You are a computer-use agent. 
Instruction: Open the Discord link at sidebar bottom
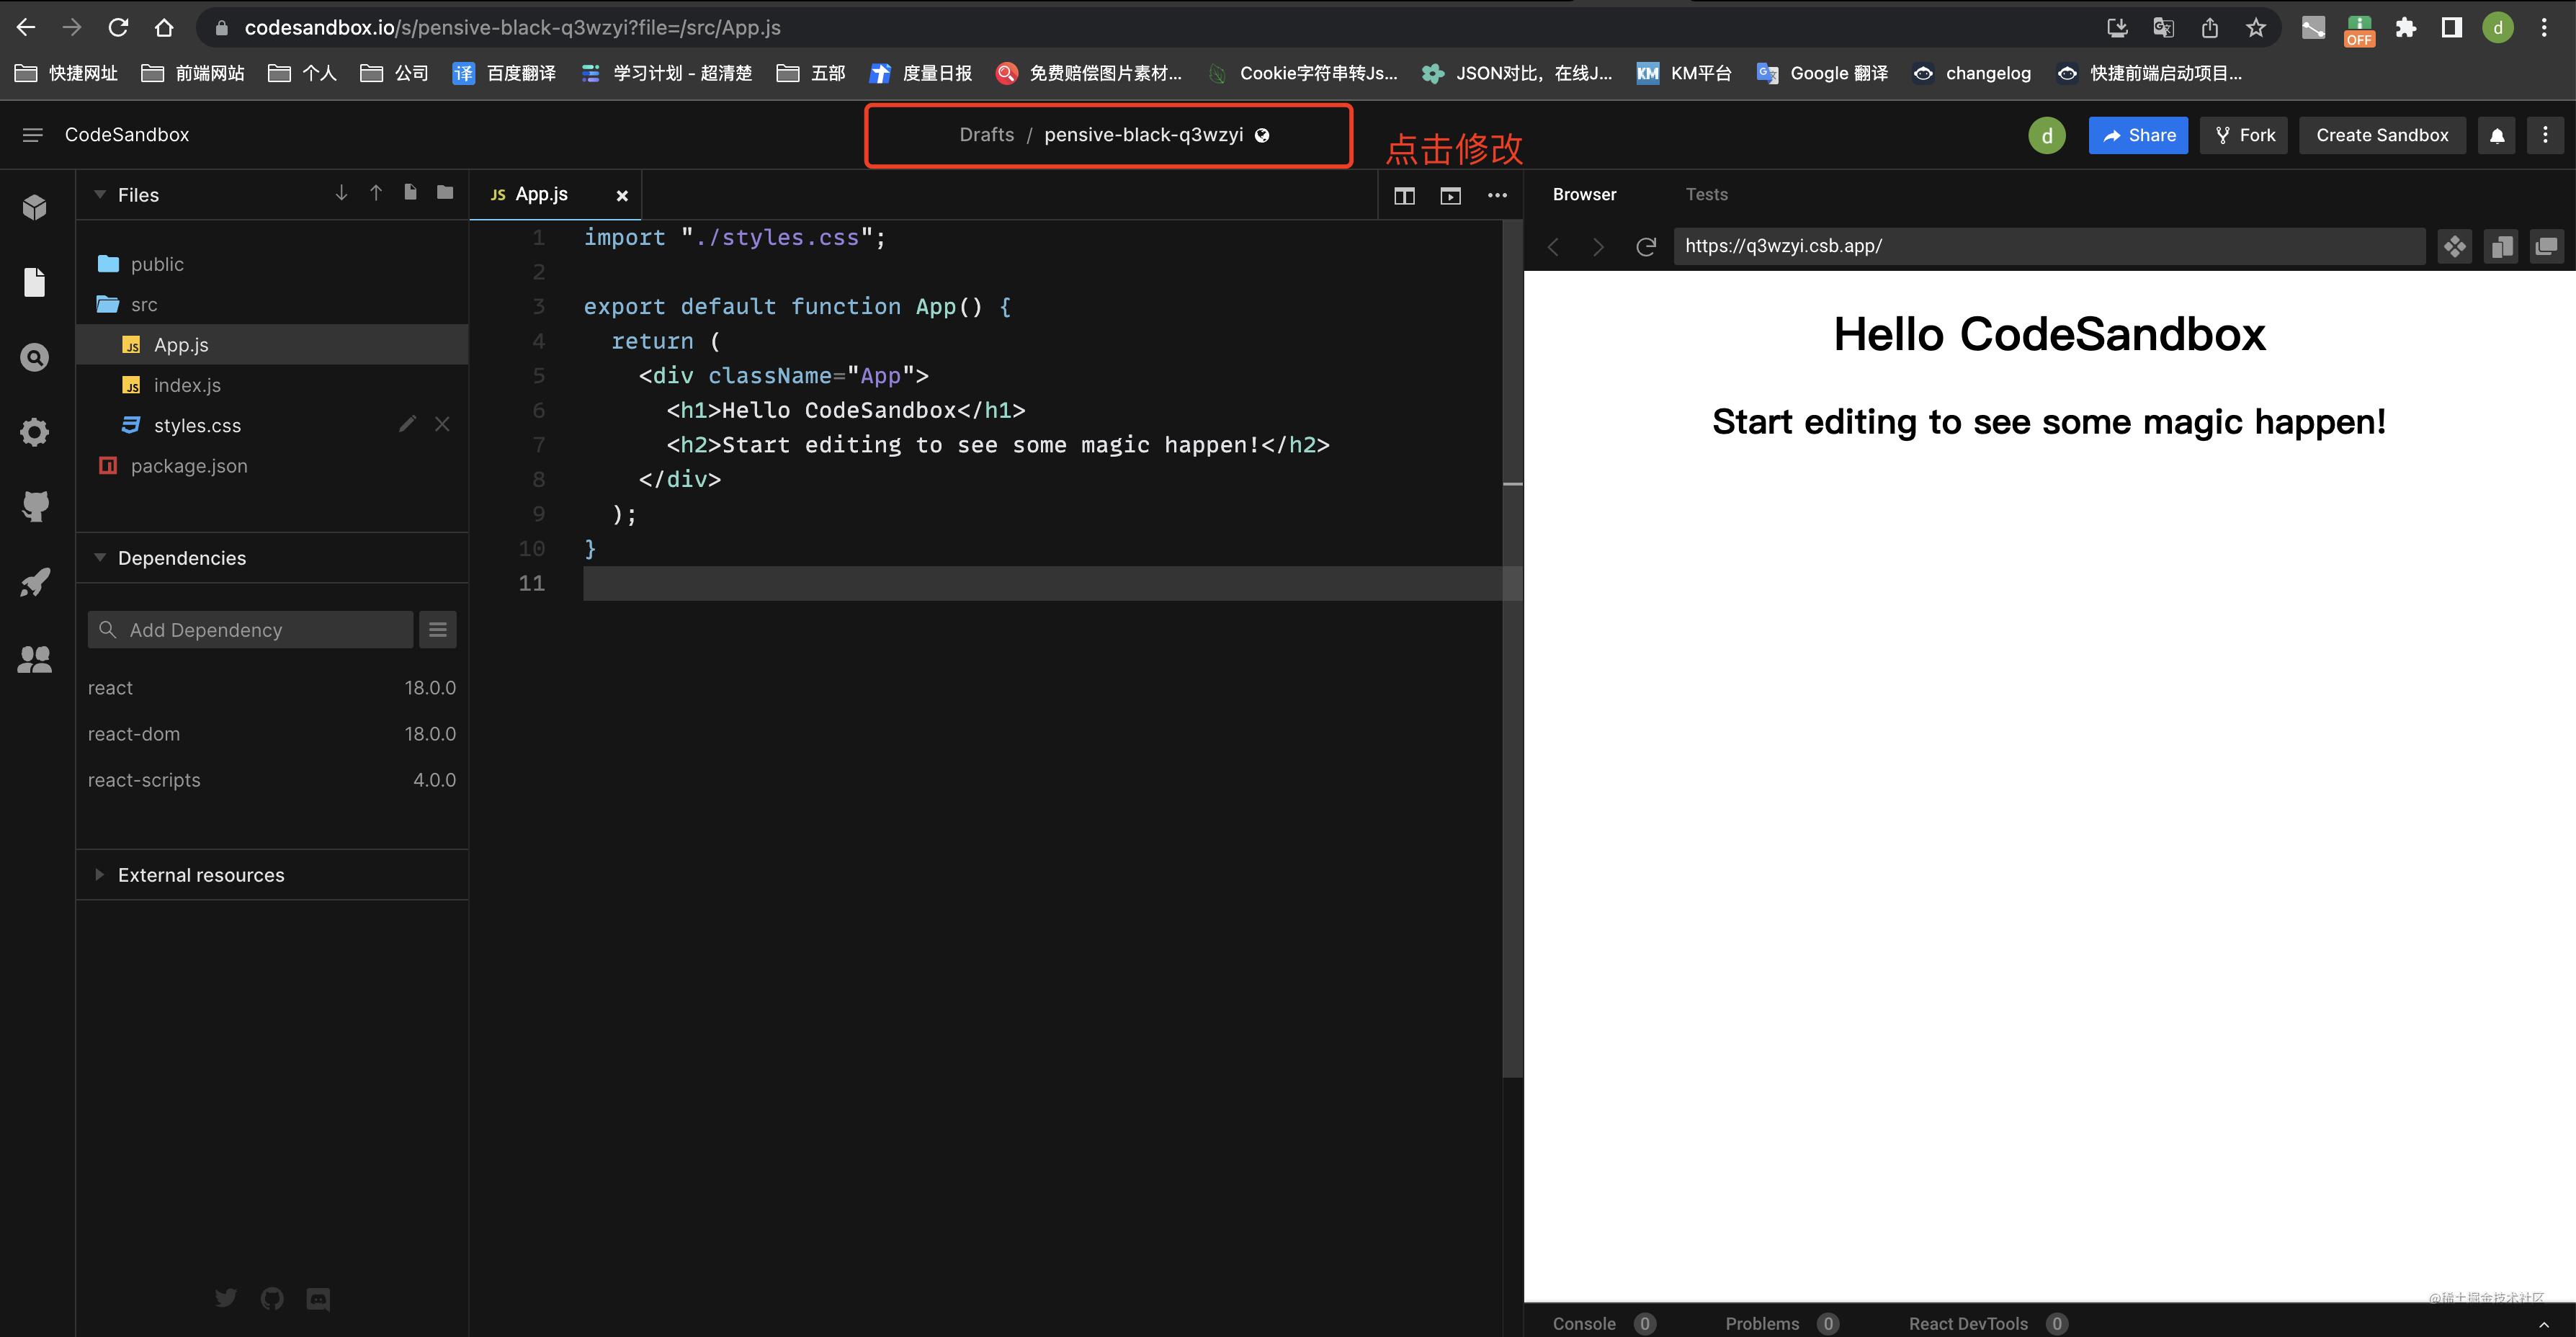click(318, 1299)
